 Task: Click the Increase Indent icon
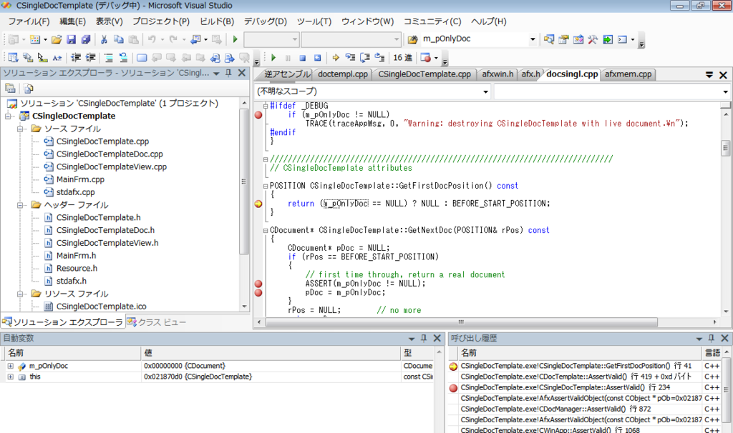(91, 58)
